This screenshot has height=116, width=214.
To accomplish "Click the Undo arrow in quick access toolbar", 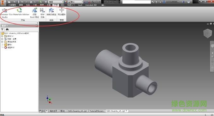I will [22, 2].
